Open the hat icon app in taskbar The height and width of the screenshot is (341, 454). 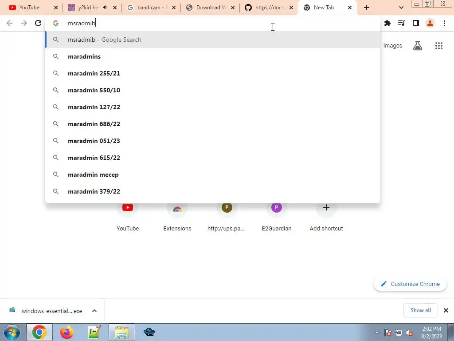click(149, 332)
